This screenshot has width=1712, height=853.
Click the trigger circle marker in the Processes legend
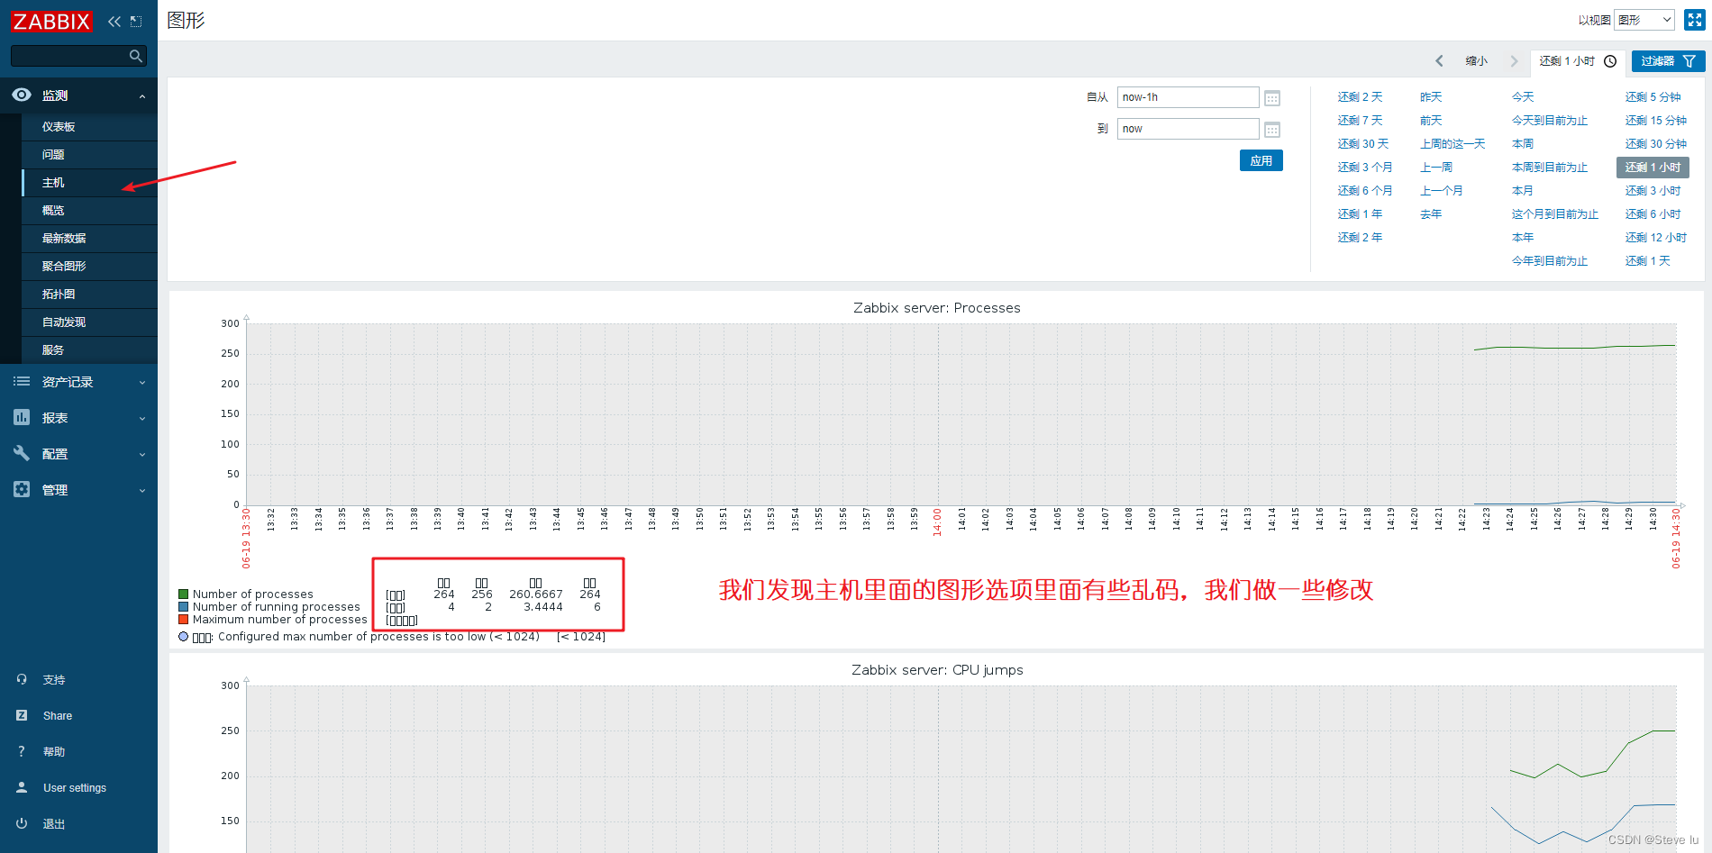point(184,636)
